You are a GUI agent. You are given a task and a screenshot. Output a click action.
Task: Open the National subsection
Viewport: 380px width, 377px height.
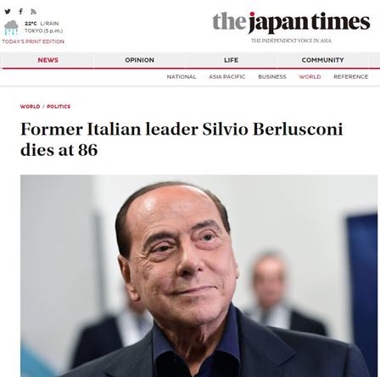click(182, 77)
